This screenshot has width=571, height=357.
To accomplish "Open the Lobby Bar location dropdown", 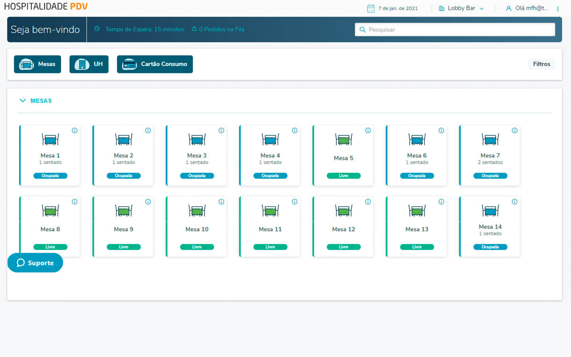I will click(461, 8).
